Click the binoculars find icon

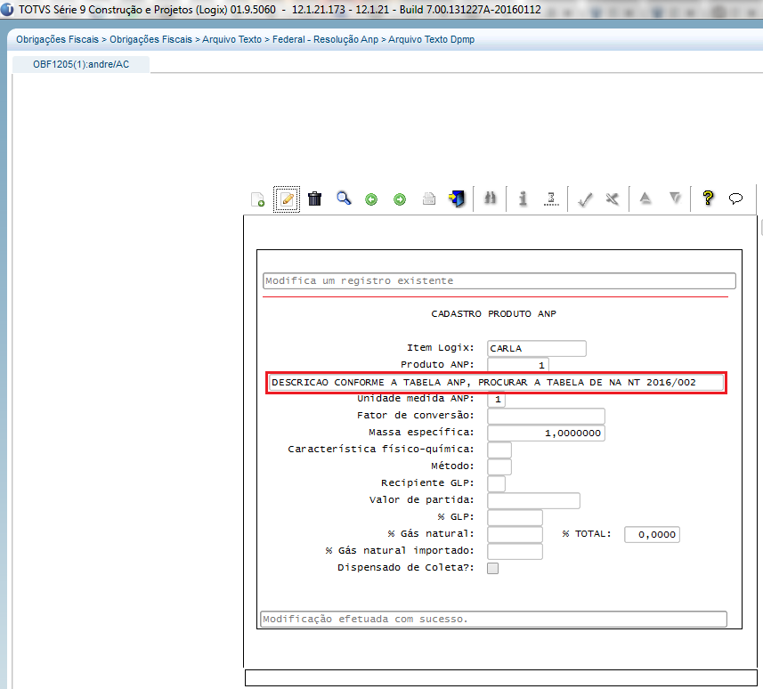point(490,198)
